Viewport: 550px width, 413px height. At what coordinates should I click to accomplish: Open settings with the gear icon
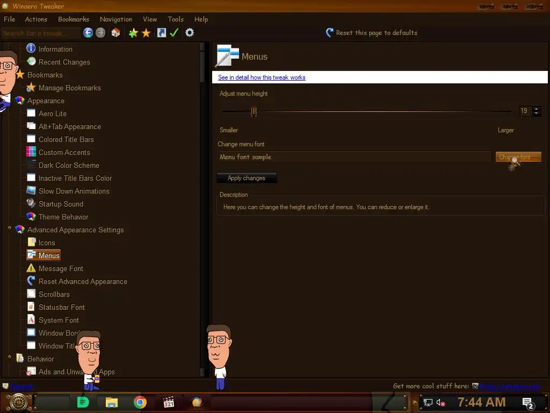(x=190, y=33)
